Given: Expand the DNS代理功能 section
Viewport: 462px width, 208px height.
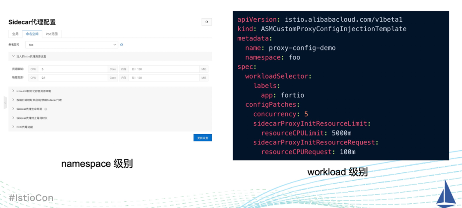Looking at the screenshot, I should [x=110, y=127].
